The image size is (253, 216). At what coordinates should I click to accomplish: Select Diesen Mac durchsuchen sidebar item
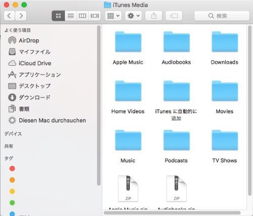[x=47, y=120]
